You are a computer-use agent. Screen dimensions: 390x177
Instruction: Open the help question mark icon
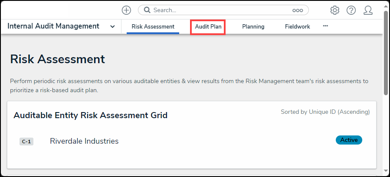[x=351, y=10]
